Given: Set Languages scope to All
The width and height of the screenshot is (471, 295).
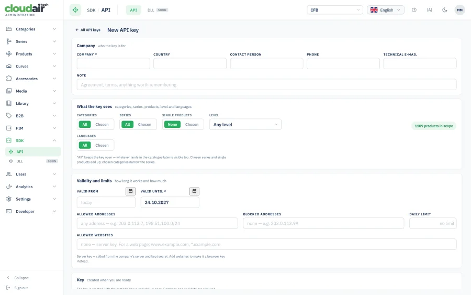Looking at the screenshot, I should pos(85,145).
